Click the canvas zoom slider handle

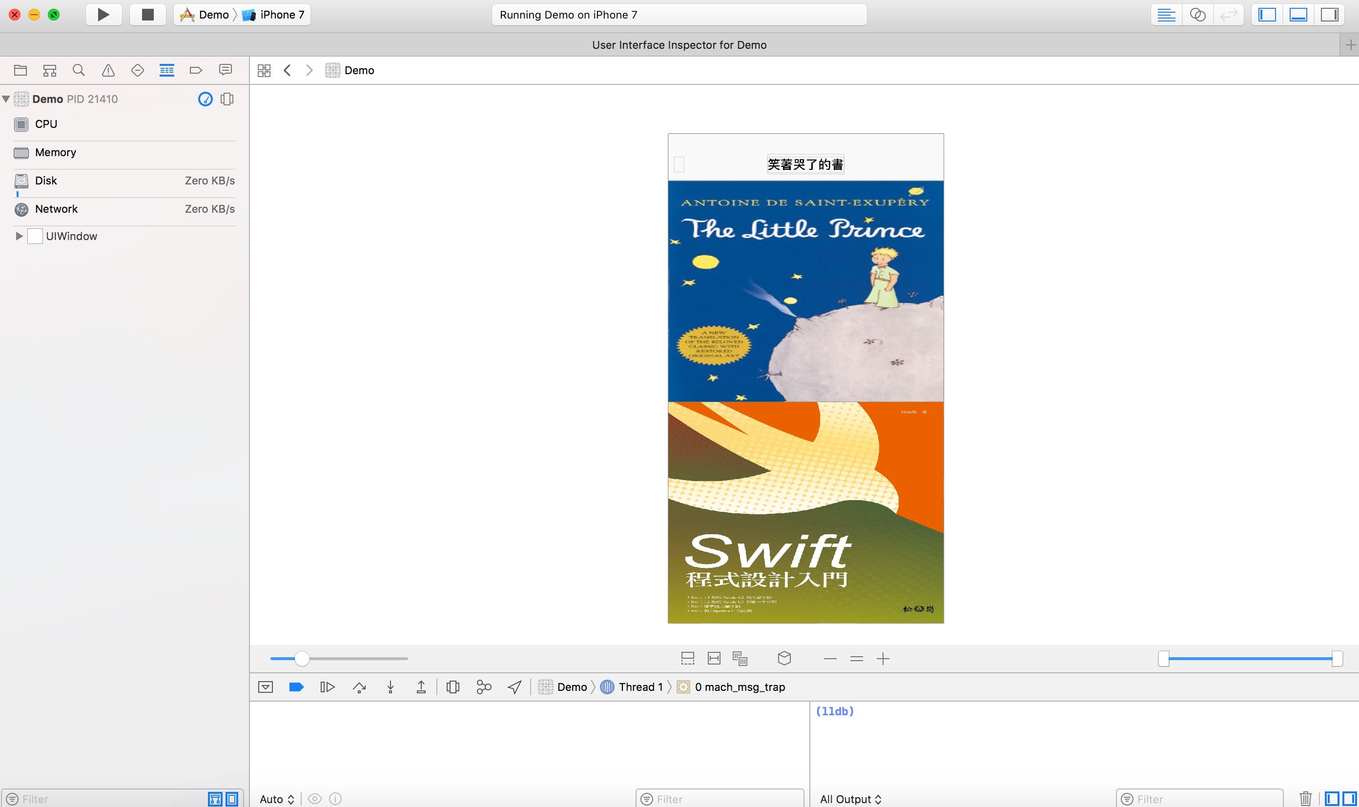coord(303,658)
